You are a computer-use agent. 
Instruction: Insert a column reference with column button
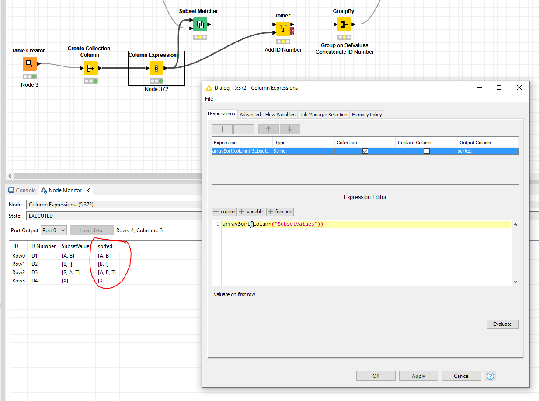click(224, 212)
